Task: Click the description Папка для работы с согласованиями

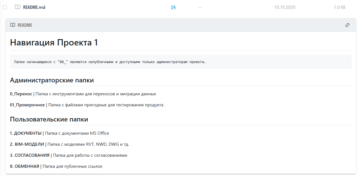Action: point(90,155)
